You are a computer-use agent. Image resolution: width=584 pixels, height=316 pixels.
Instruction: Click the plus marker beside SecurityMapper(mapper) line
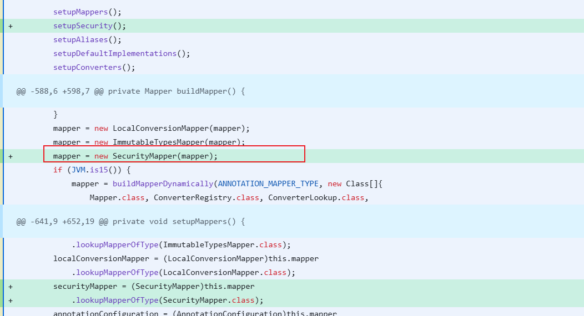click(x=11, y=156)
